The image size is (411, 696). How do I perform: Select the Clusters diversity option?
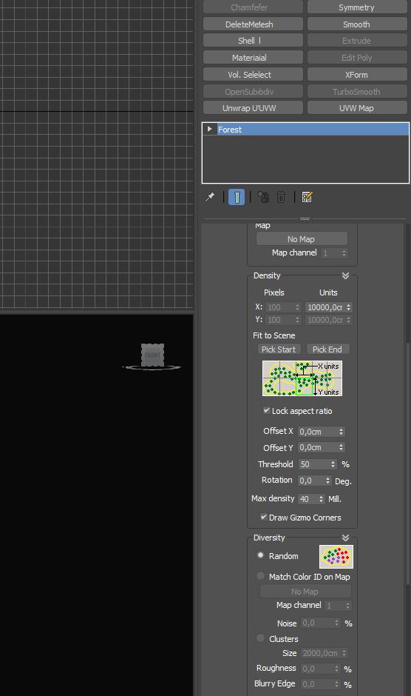(261, 638)
